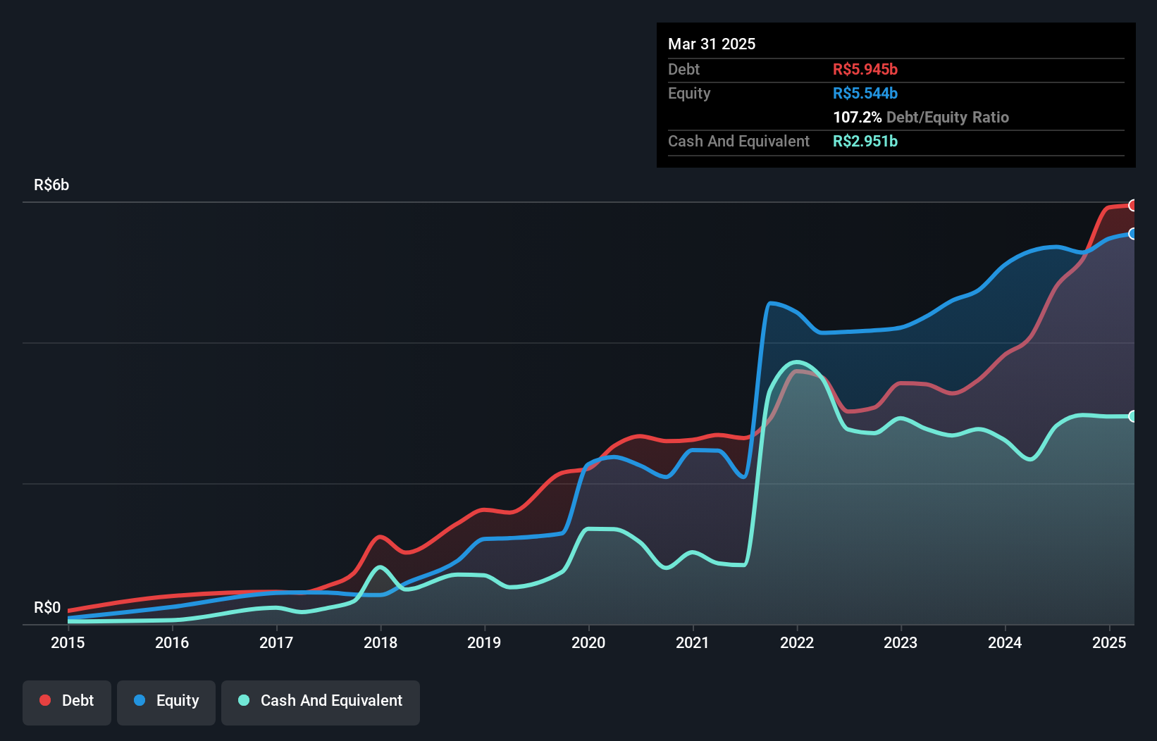
Task: Select the Debt endpoint marker on the chart
Action: pyautogui.click(x=1133, y=206)
